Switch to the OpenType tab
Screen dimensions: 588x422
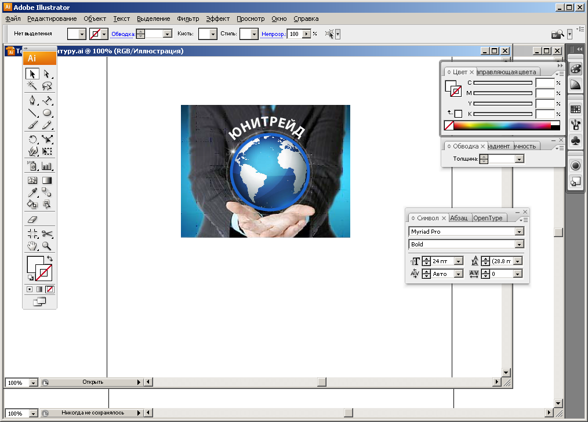[x=488, y=218]
